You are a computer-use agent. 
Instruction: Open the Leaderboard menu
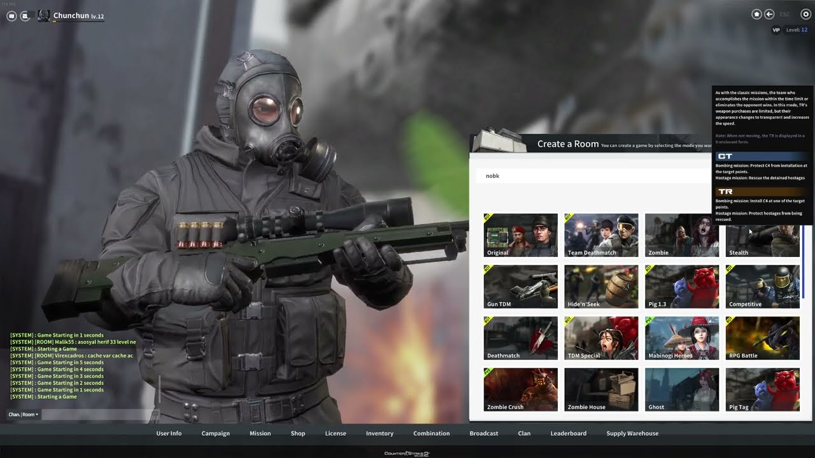(569, 433)
